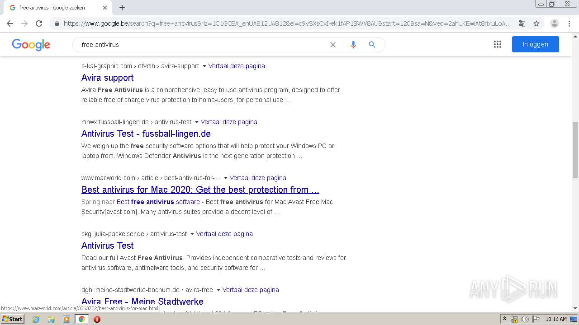Click the 10:16 AM system clock
The width and height of the screenshot is (579, 325).
pos(556,319)
